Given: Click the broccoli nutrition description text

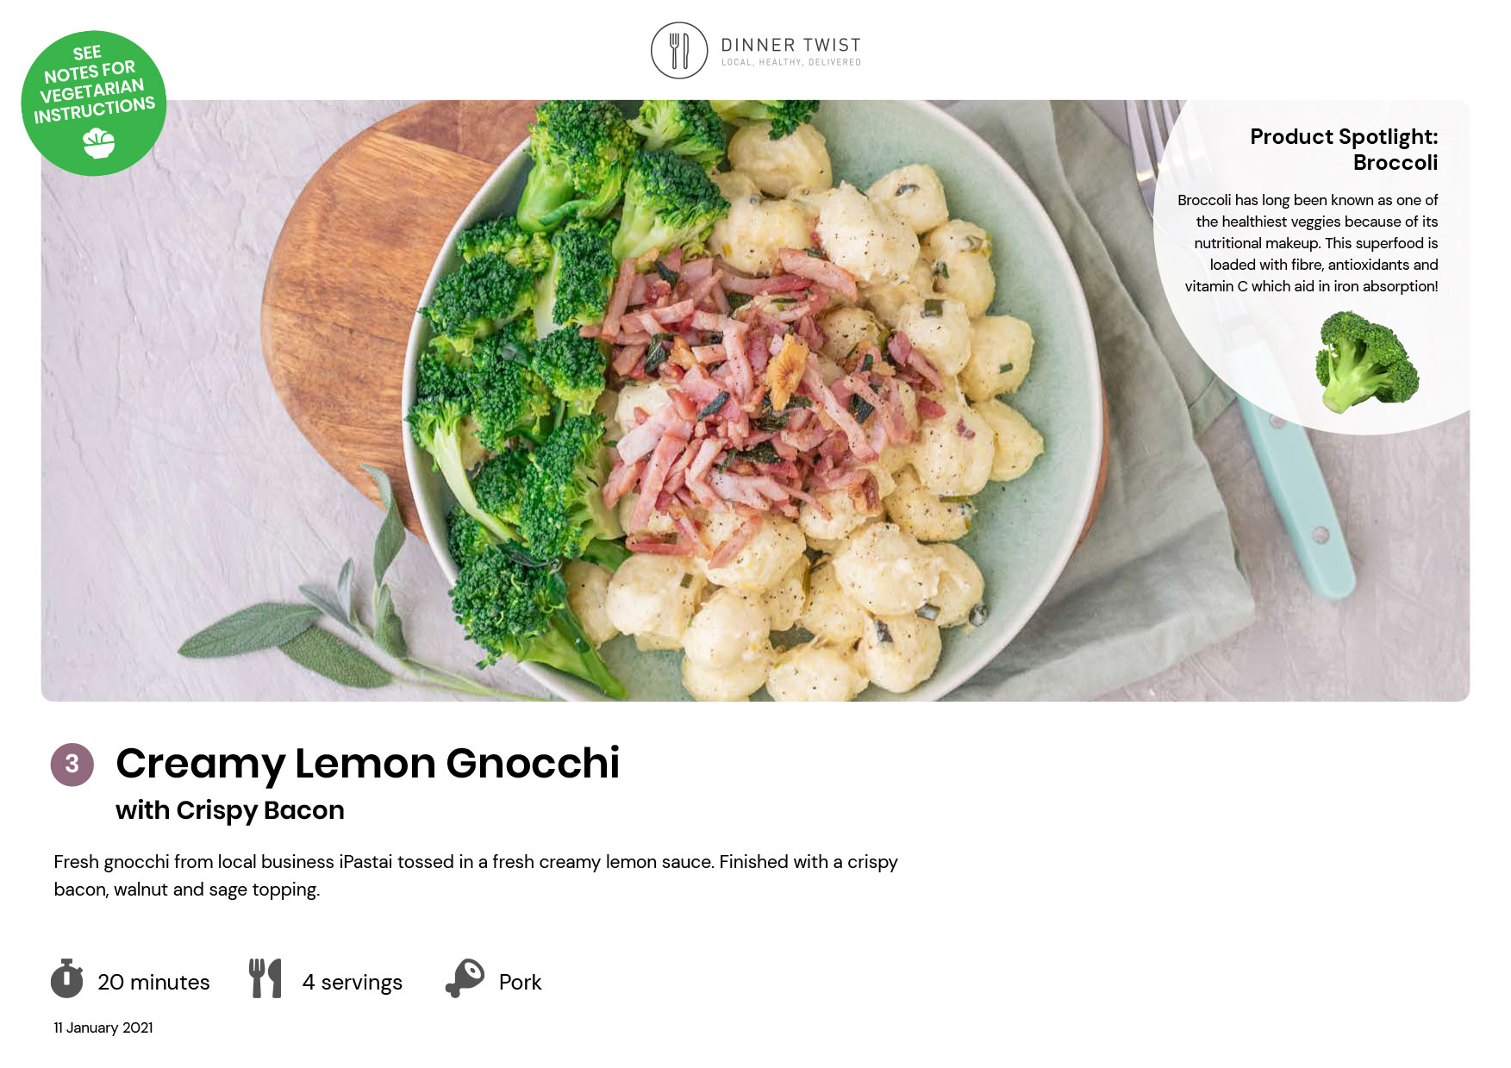Looking at the screenshot, I should 1308,243.
